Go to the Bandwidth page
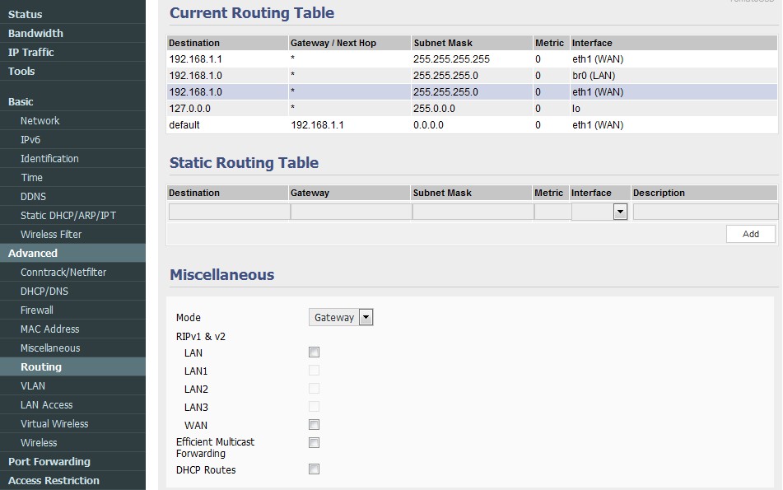 click(x=35, y=33)
